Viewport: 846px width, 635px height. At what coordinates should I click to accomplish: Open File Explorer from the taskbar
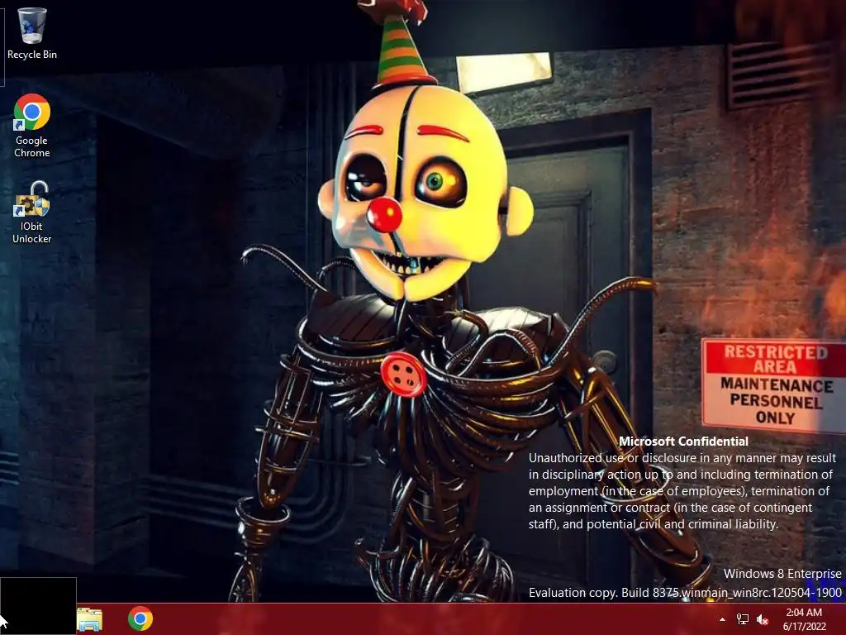point(89,619)
